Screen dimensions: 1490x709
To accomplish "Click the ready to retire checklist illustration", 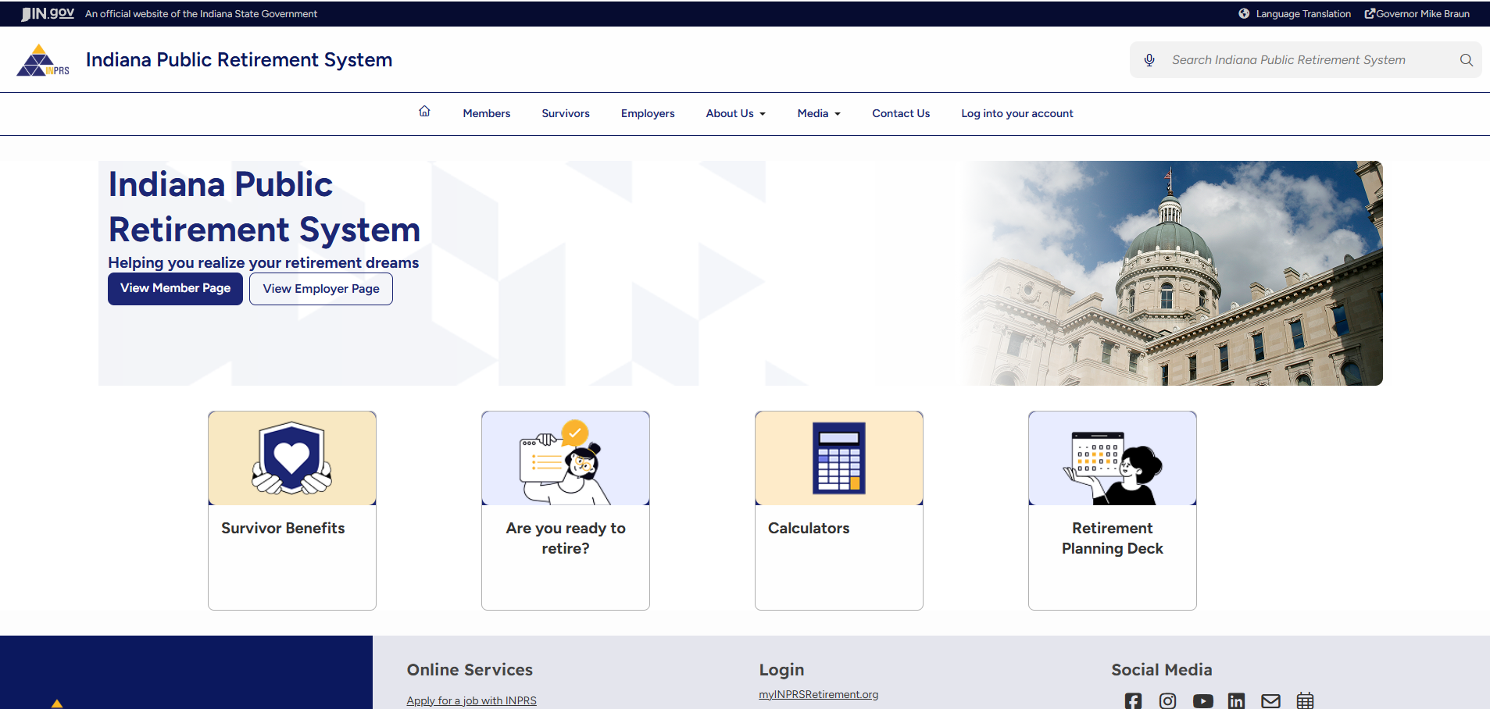I will 566,462.
